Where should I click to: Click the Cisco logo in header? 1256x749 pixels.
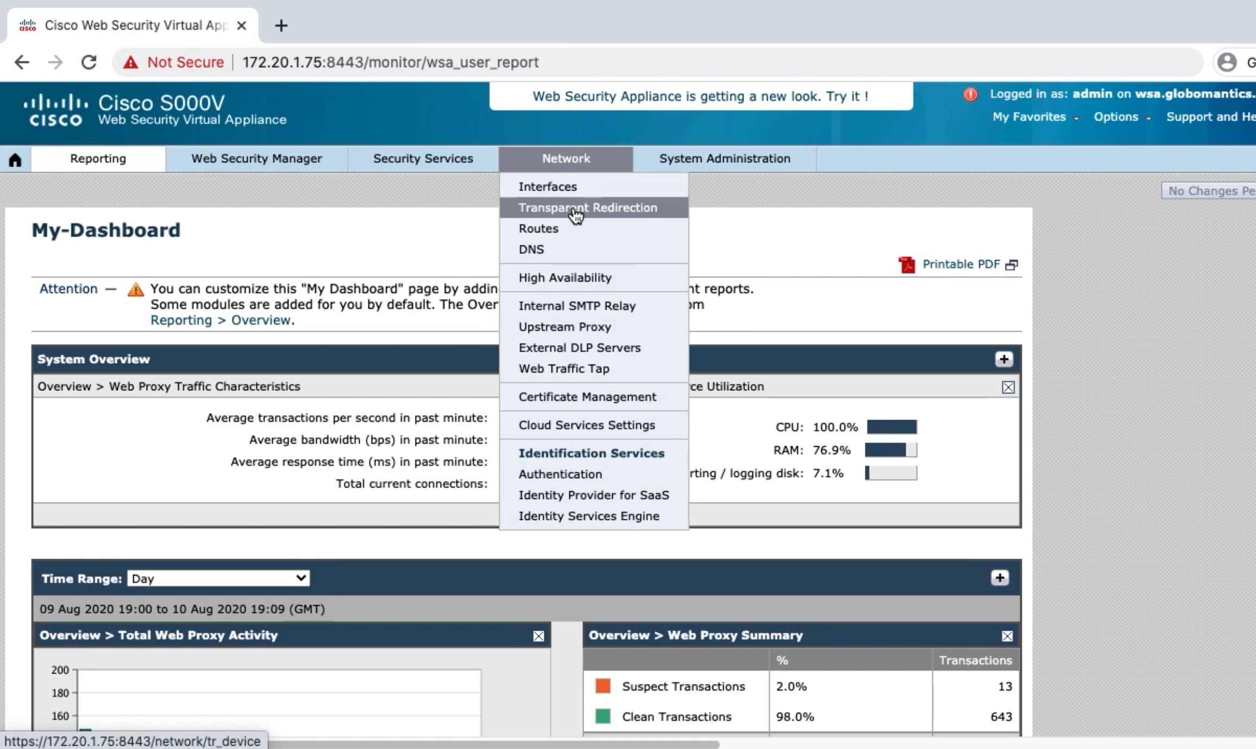coord(55,110)
